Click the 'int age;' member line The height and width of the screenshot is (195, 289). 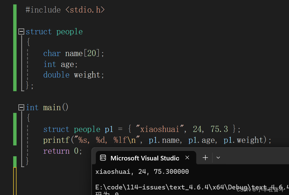(x=60, y=64)
